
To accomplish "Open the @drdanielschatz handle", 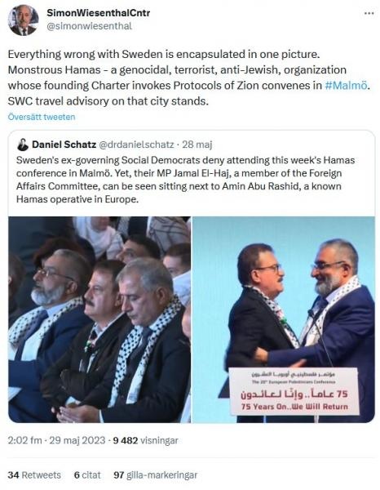I will (136, 145).
